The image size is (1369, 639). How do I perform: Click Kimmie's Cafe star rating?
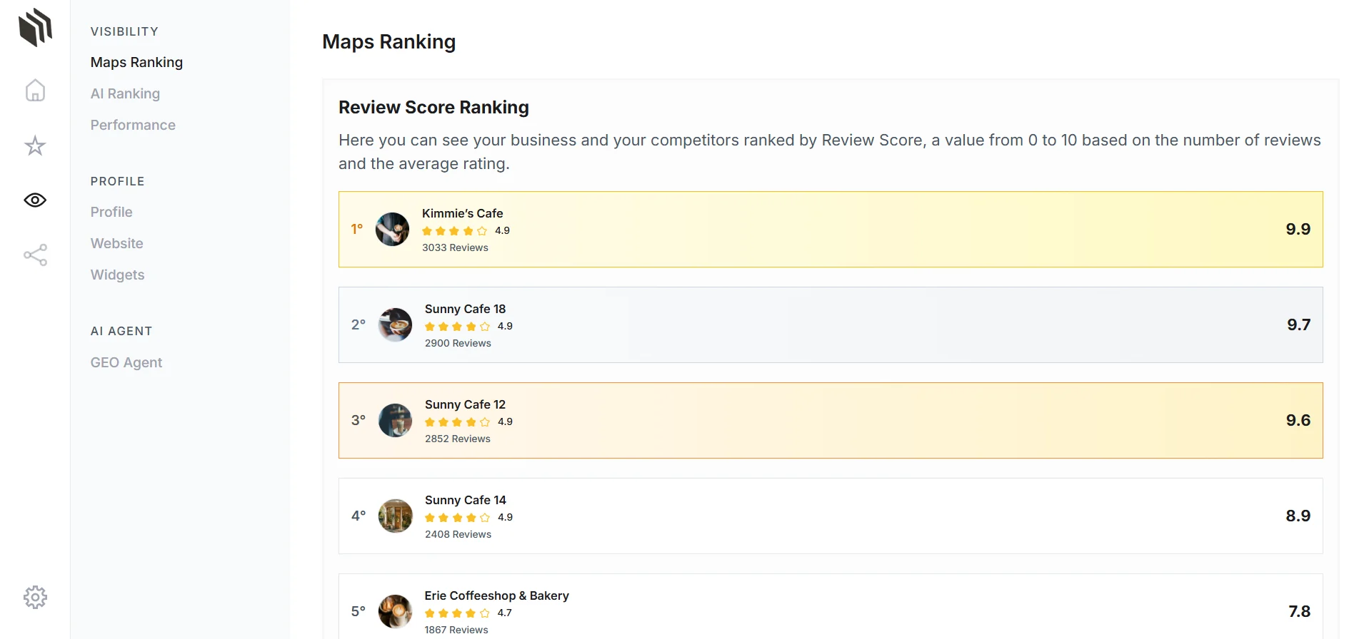455,230
